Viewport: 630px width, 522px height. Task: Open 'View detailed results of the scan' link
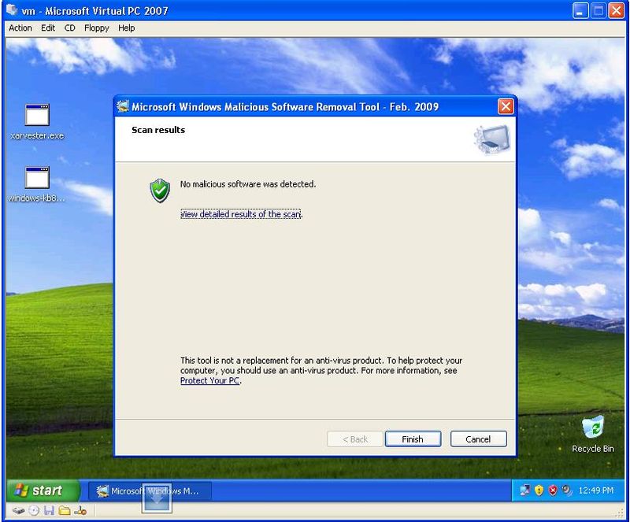(241, 214)
